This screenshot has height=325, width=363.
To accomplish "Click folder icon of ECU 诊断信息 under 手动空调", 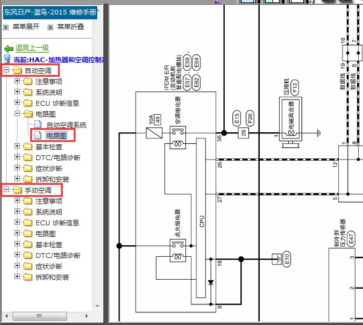I will (x=28, y=223).
